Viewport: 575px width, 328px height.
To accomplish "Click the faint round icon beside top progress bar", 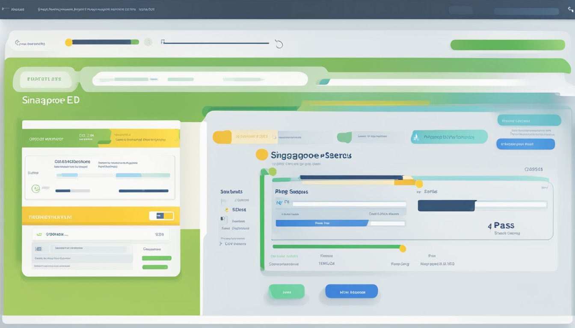I will coord(148,42).
